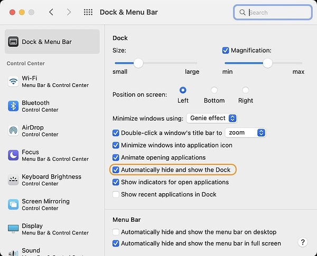This screenshot has height=256, width=317.
Task: Click the Menu Bar section heading
Action: coord(127,220)
